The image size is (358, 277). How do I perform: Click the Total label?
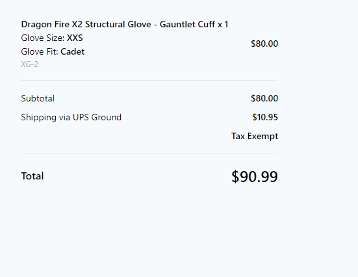(32, 176)
